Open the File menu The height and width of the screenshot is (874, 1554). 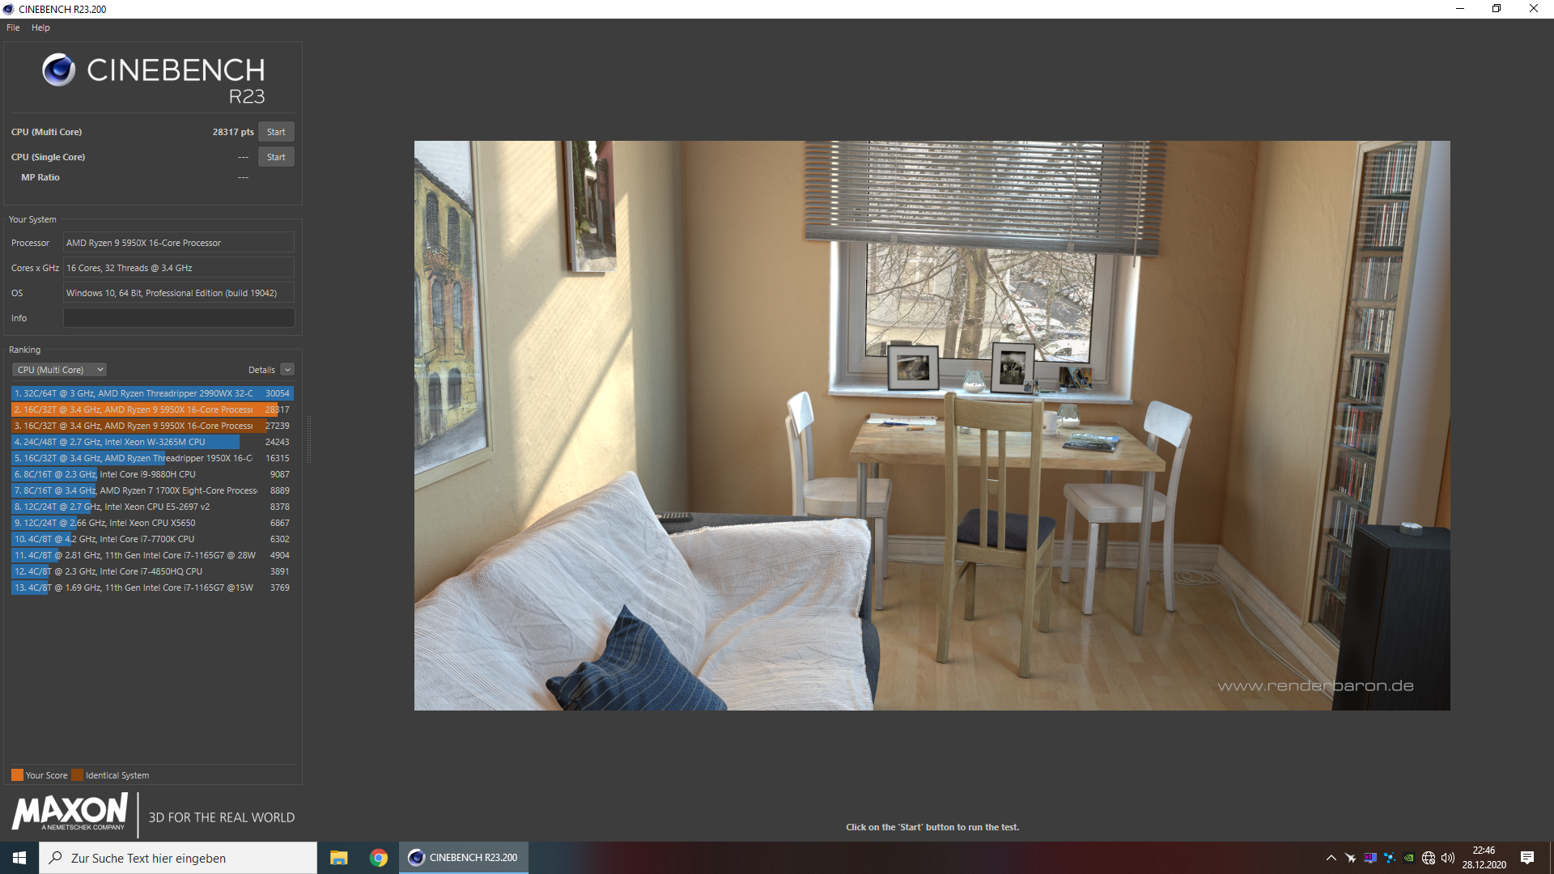pyautogui.click(x=13, y=28)
